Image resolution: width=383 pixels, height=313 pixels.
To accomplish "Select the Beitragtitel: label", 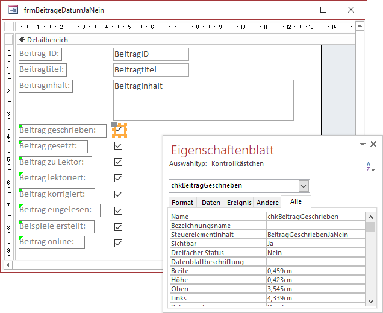I will click(43, 70).
